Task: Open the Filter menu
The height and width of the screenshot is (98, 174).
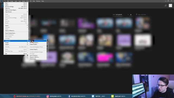Action: click(x=27, y=1)
